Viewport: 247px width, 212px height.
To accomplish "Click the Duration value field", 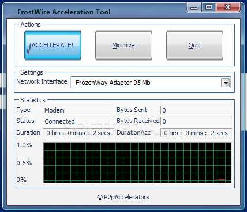I will (x=78, y=133).
